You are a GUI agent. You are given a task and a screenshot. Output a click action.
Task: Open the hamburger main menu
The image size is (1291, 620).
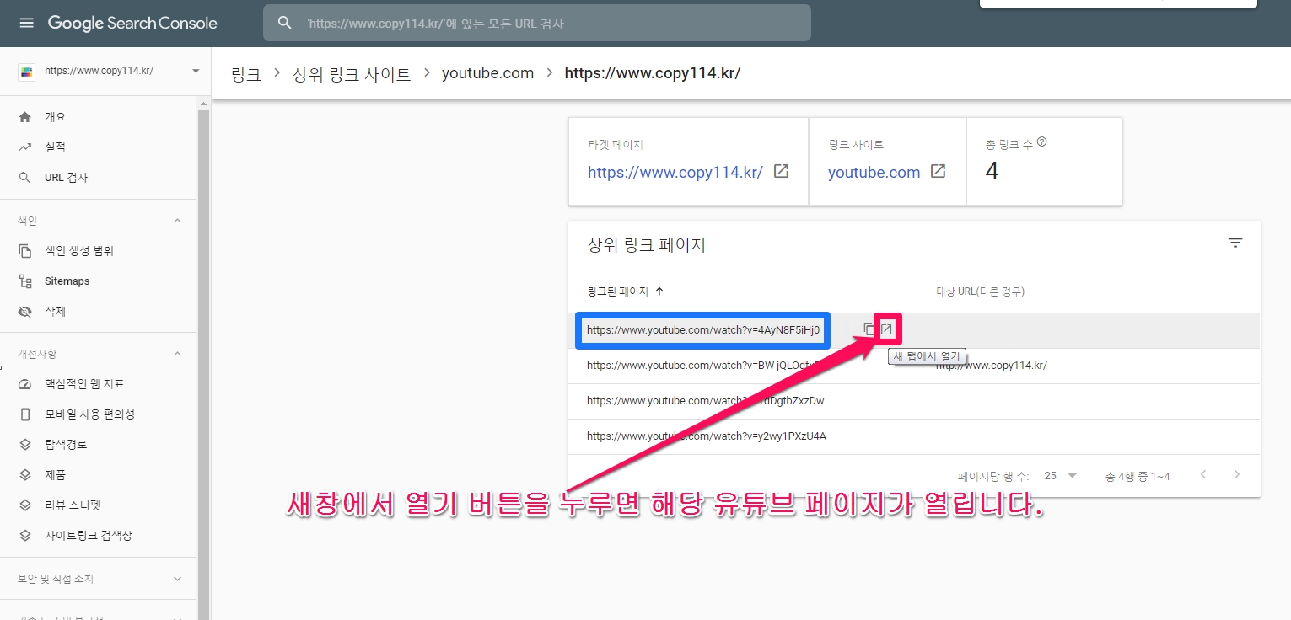[26, 23]
